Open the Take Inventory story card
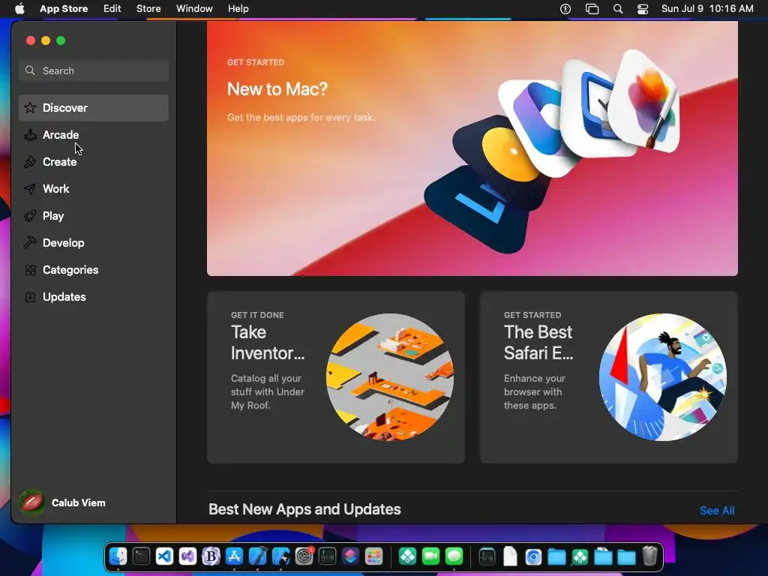 coord(336,377)
